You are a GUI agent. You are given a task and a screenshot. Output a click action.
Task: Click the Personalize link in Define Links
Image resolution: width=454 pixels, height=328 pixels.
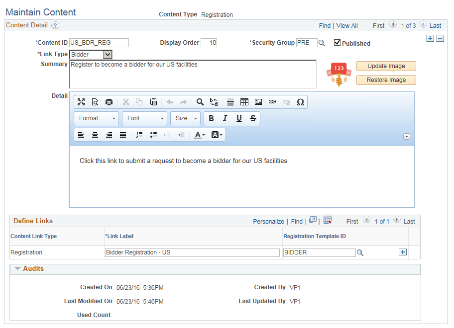[x=268, y=221]
